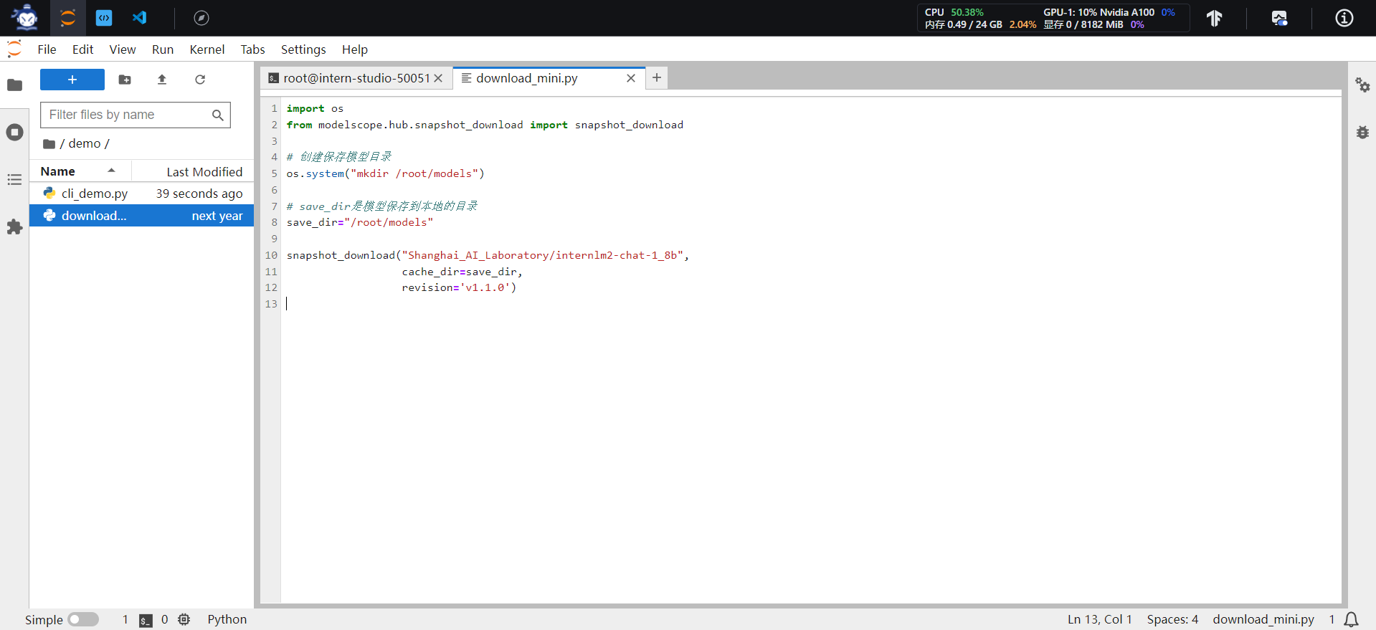Open the Running Terminals and Kernels panel
This screenshot has height=630, width=1376.
(14, 133)
